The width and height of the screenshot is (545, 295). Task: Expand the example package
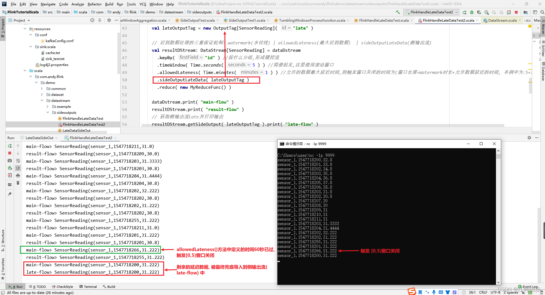(x=48, y=106)
